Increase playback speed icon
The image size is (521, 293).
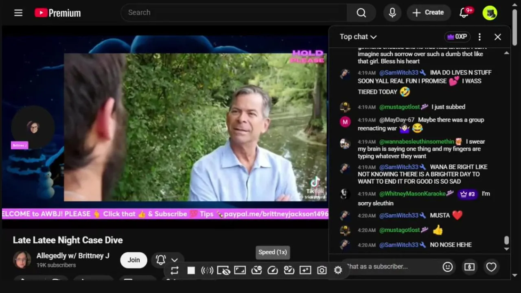point(289,270)
